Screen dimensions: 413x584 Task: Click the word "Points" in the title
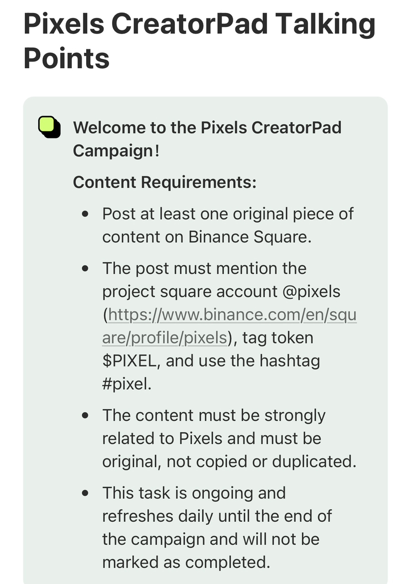tap(66, 58)
